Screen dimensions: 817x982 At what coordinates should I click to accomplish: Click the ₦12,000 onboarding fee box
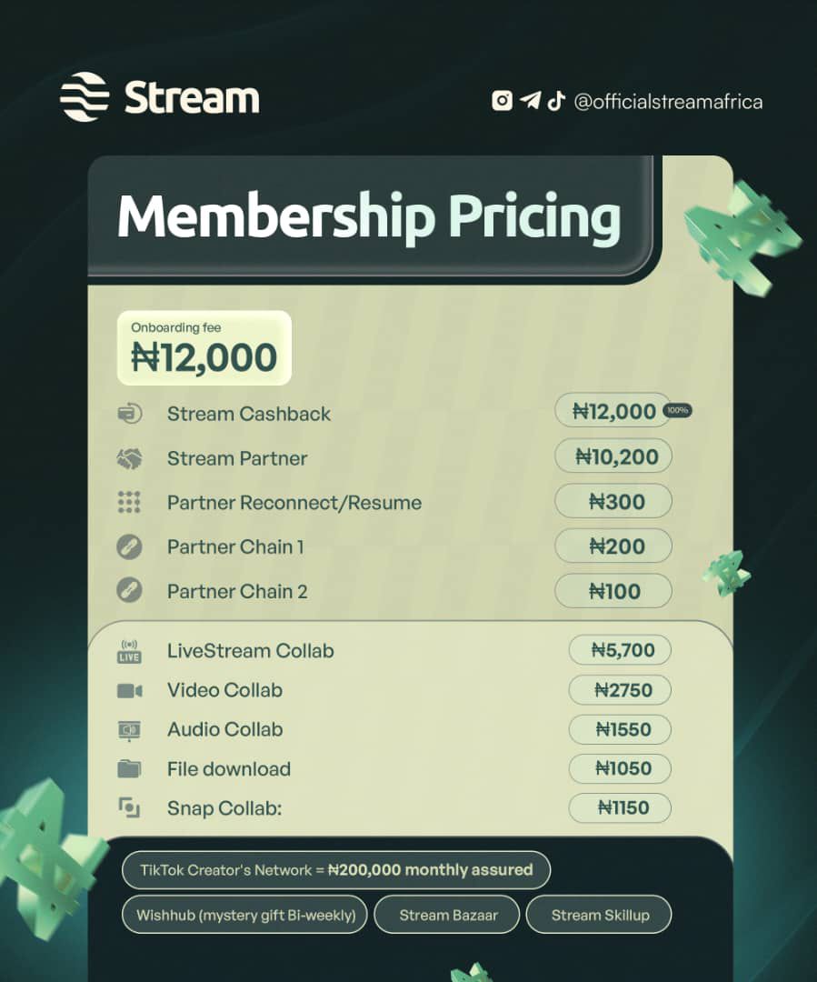tap(204, 348)
